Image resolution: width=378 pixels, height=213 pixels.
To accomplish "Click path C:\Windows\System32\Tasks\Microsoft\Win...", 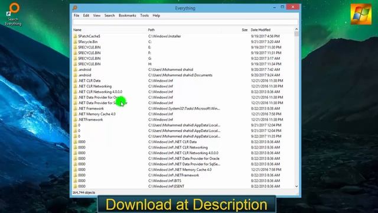I will click(x=184, y=108).
